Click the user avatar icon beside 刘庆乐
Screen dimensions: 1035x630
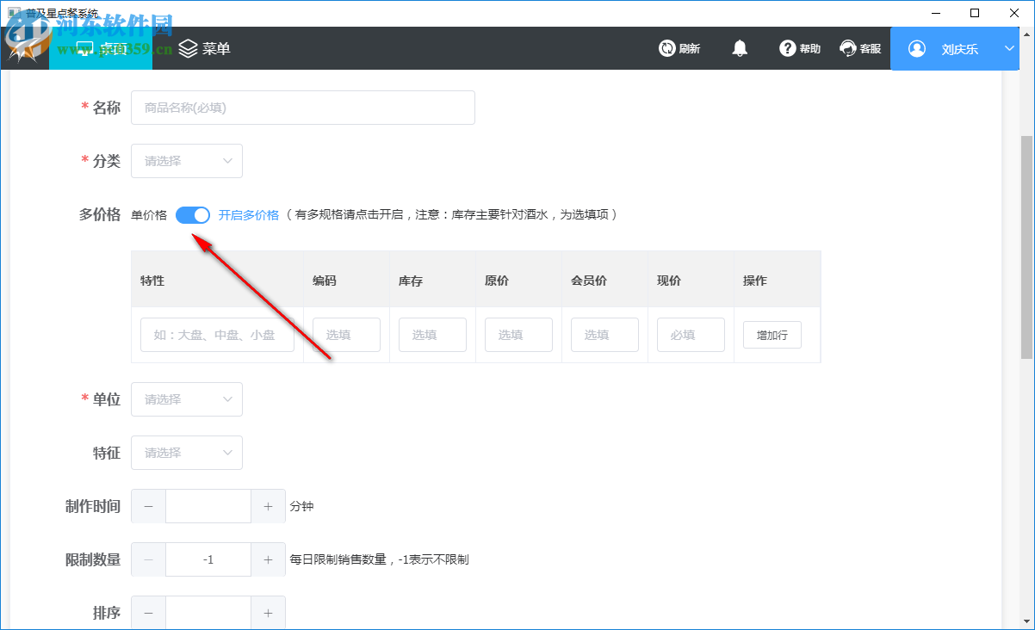tap(917, 48)
